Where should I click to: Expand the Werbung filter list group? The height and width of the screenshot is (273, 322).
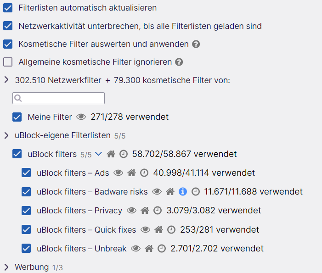6,267
